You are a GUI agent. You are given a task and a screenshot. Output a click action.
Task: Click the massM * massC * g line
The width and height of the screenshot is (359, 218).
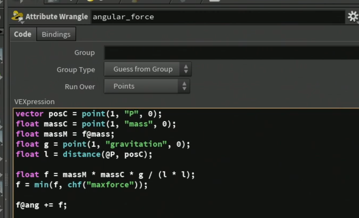[105, 175]
